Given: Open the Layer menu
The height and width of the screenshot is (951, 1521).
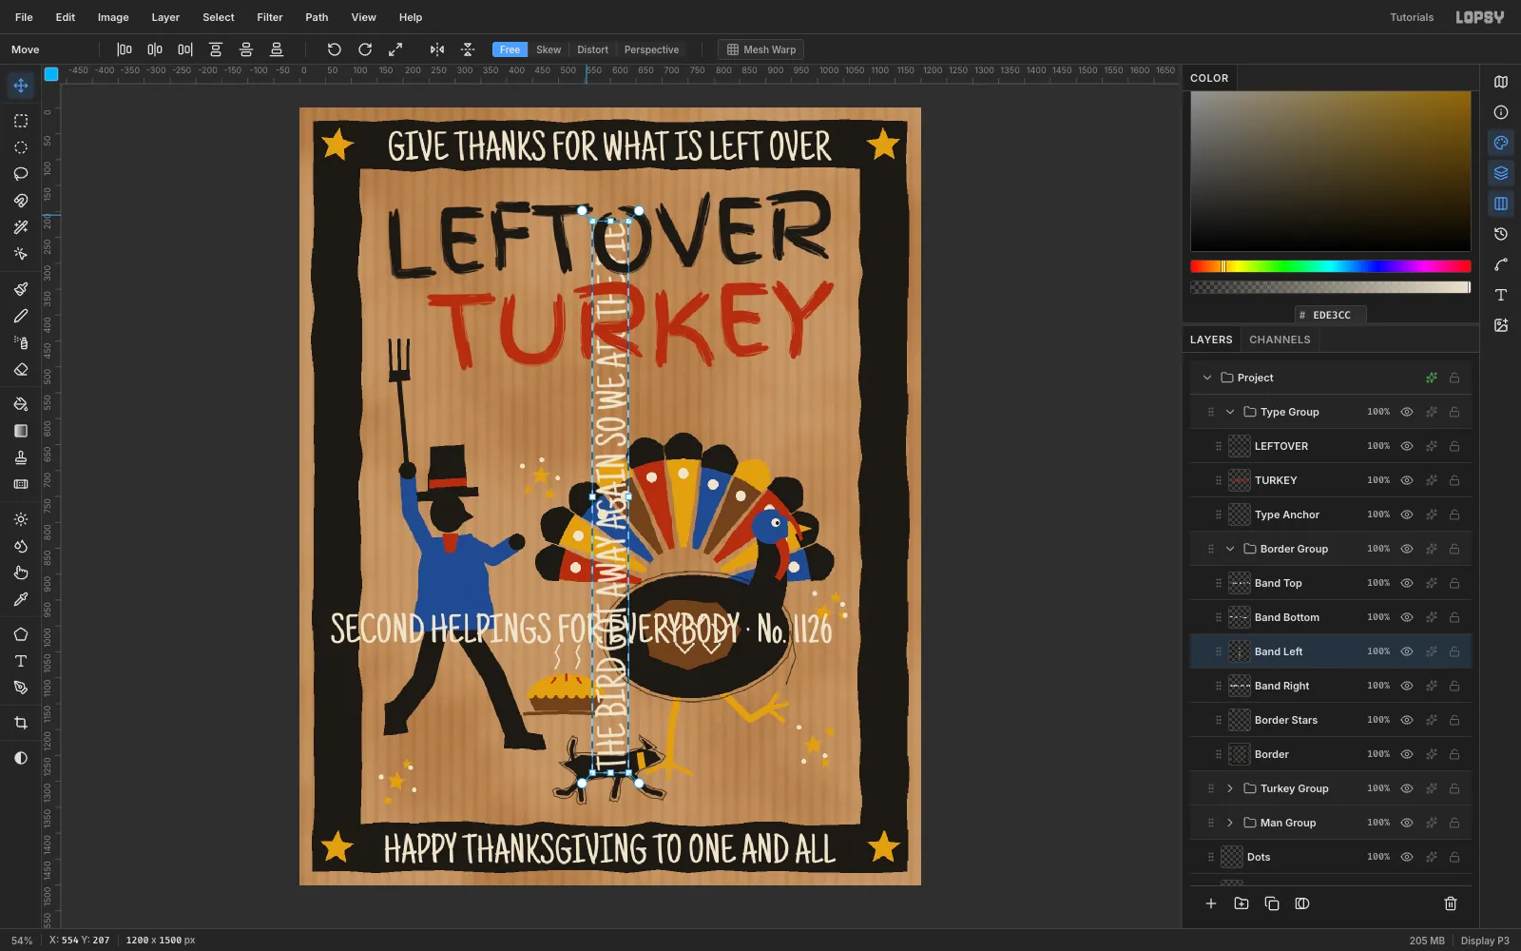Looking at the screenshot, I should (165, 17).
